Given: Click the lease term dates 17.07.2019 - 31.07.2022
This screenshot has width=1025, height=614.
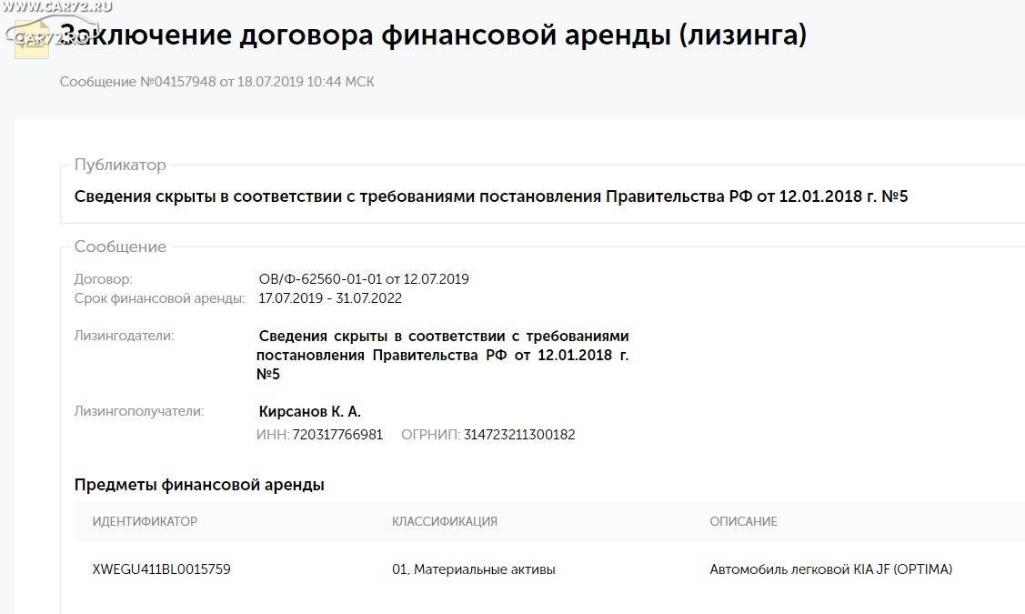Looking at the screenshot, I should 330,299.
